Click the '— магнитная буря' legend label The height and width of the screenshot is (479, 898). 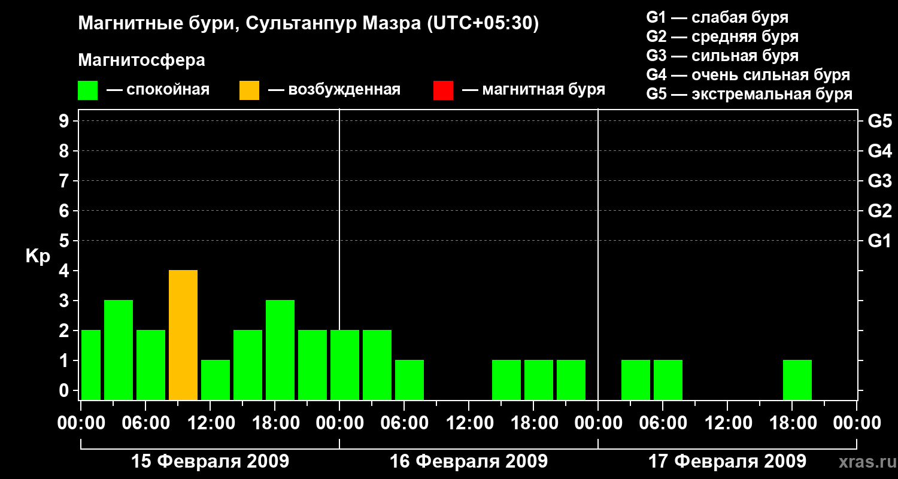click(x=534, y=90)
